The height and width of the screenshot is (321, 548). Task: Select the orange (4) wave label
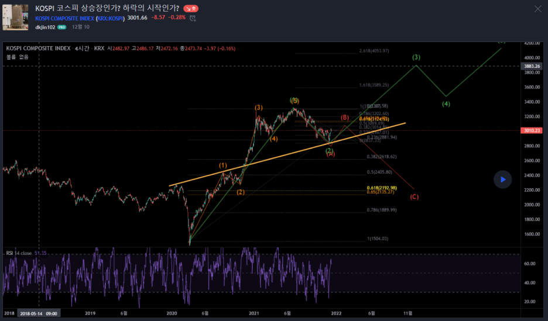click(273, 139)
